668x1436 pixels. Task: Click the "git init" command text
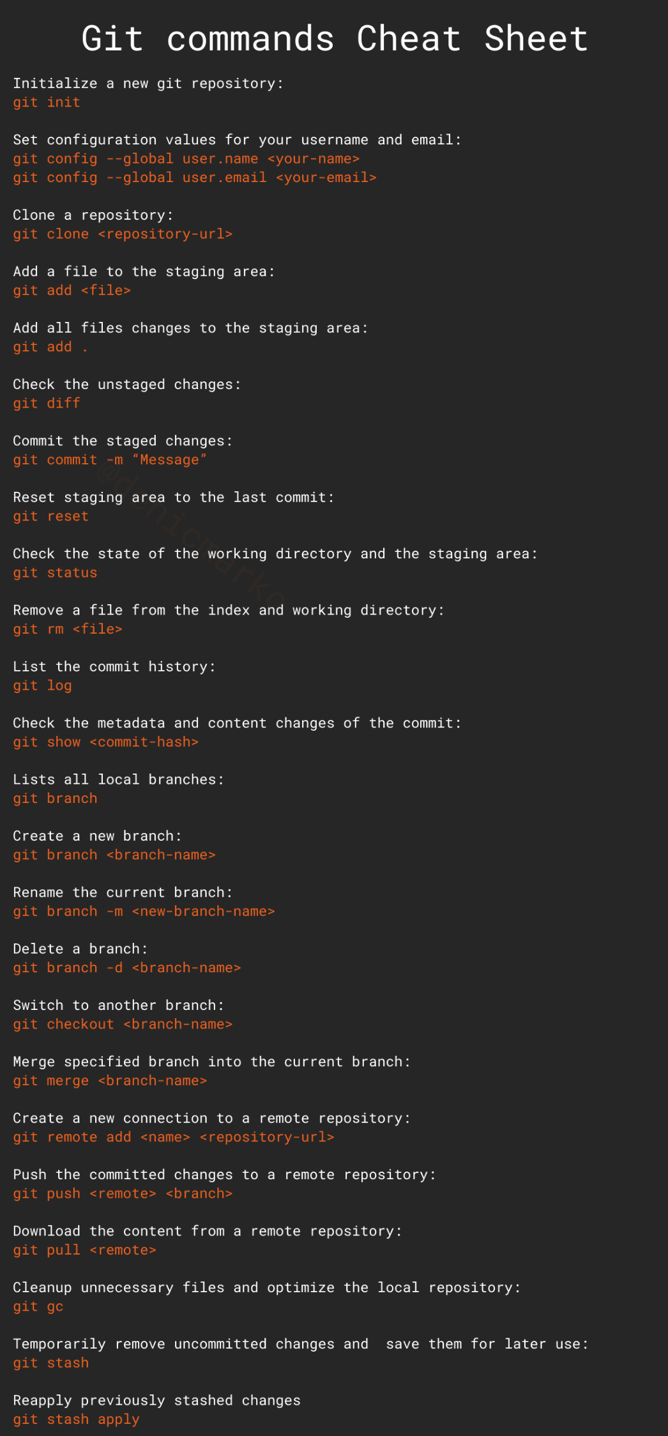pos(47,102)
